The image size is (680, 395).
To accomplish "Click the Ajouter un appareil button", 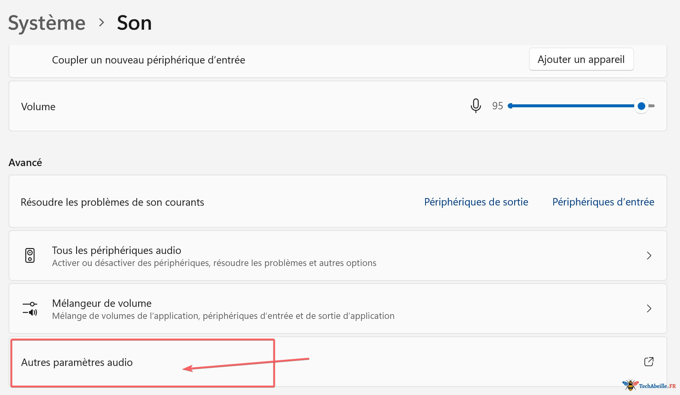I will 581,59.
